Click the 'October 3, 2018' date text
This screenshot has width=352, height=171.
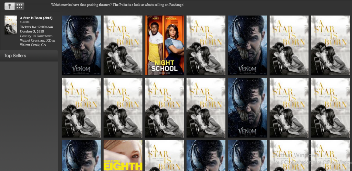tap(32, 31)
